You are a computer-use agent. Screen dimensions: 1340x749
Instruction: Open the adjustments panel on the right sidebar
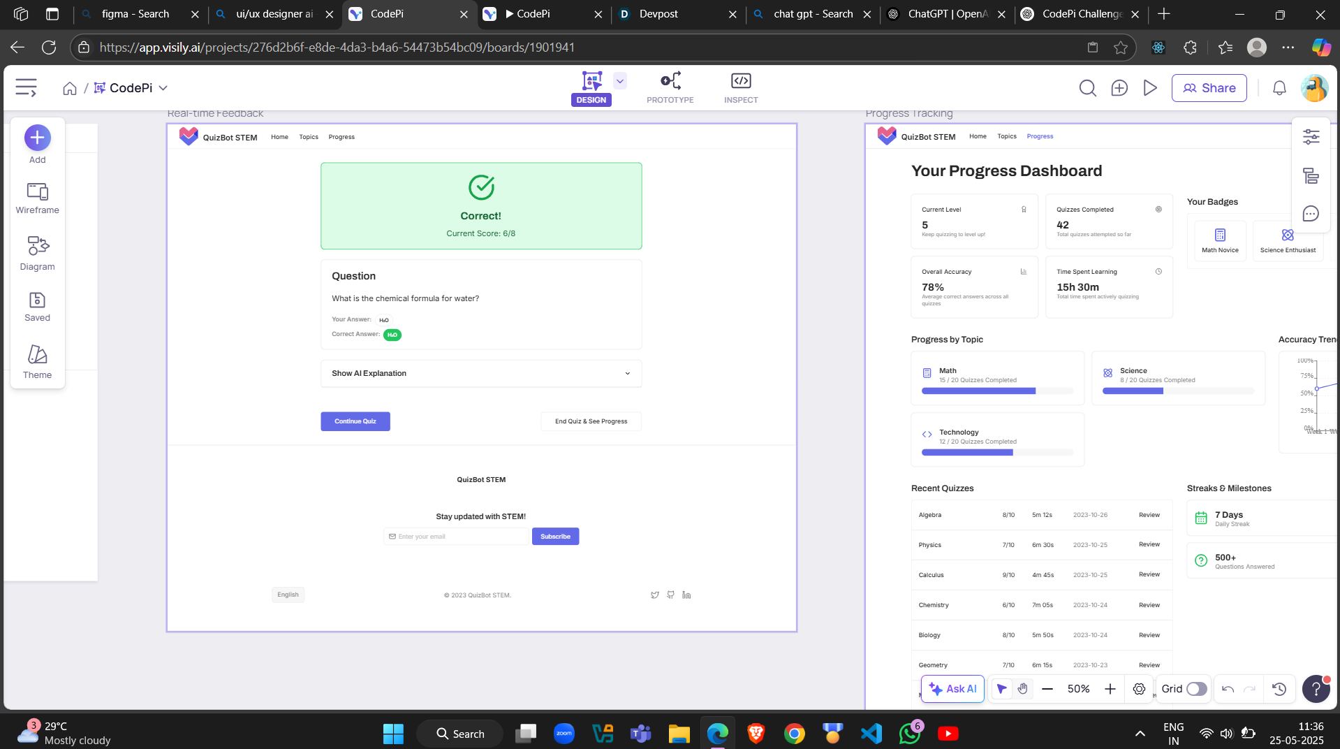point(1311,137)
